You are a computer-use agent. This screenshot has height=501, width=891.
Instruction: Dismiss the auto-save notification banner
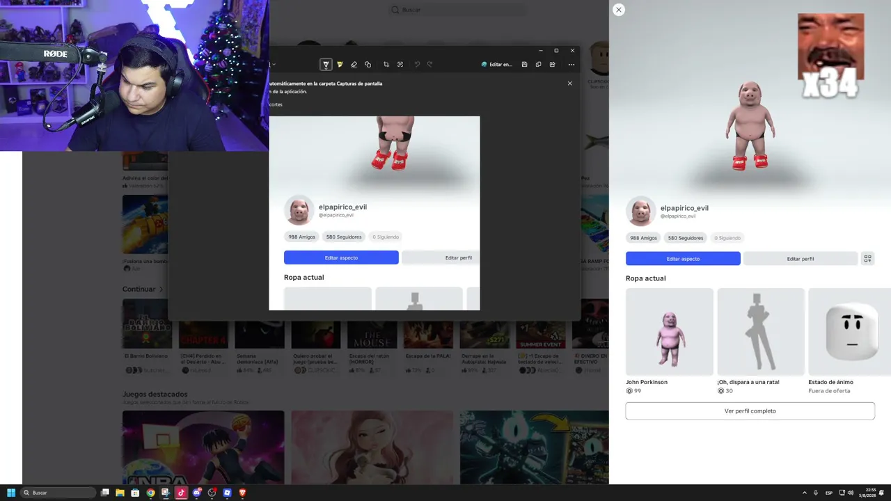(x=569, y=83)
